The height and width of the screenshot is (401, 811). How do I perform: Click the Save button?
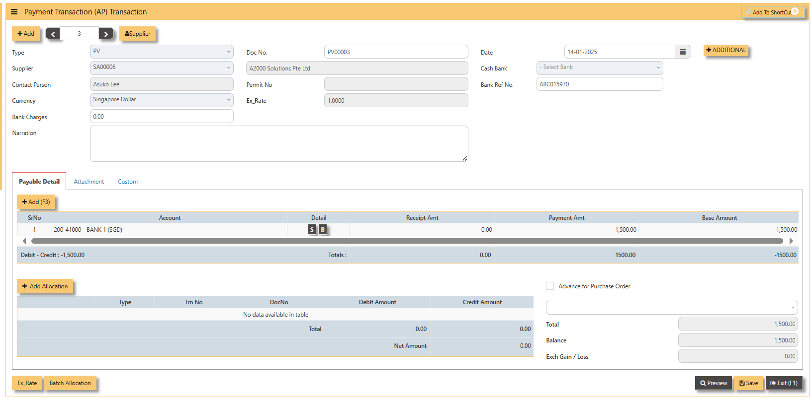click(748, 383)
